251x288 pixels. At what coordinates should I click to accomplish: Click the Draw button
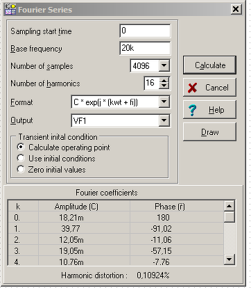[209, 132]
